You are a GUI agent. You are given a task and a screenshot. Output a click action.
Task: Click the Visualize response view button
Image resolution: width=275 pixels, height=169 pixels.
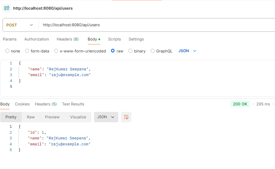coord(78,117)
